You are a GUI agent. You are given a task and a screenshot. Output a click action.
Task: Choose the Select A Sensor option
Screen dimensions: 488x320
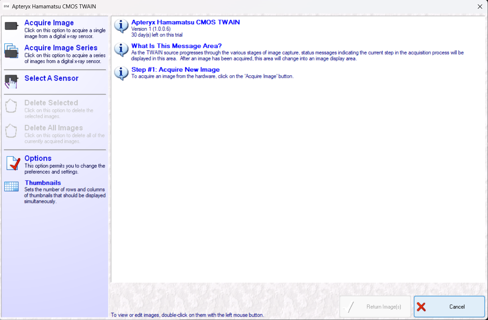(x=51, y=78)
